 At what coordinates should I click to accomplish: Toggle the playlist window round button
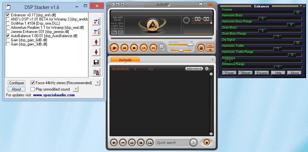(x=201, y=48)
